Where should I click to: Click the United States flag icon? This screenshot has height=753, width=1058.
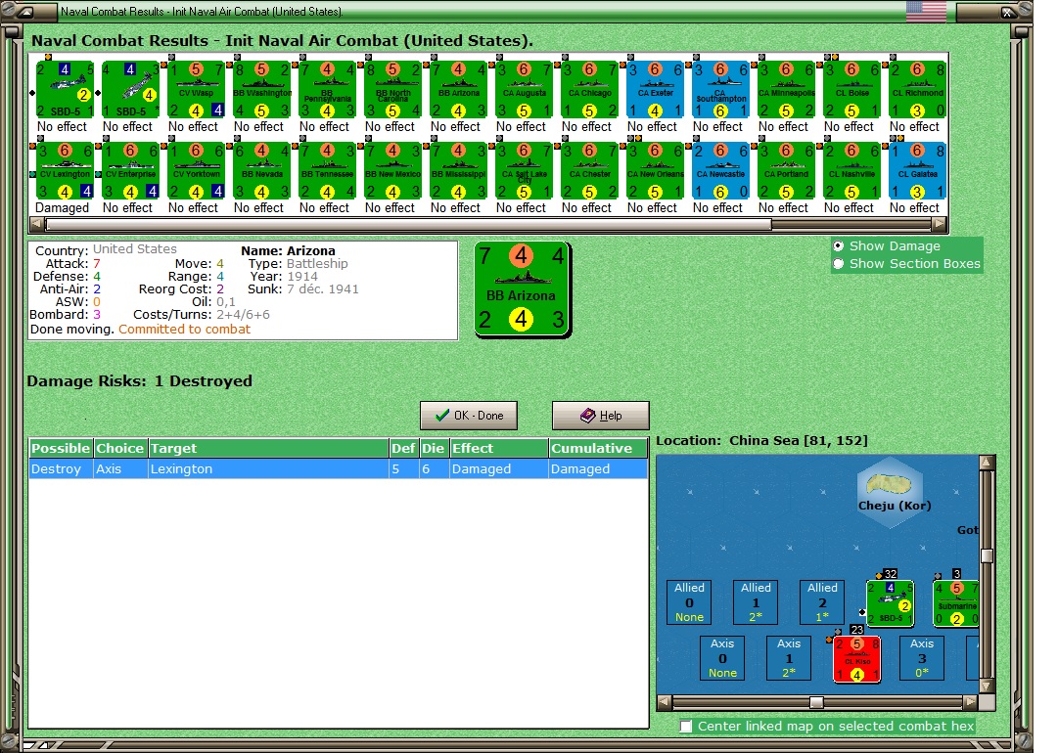point(925,11)
